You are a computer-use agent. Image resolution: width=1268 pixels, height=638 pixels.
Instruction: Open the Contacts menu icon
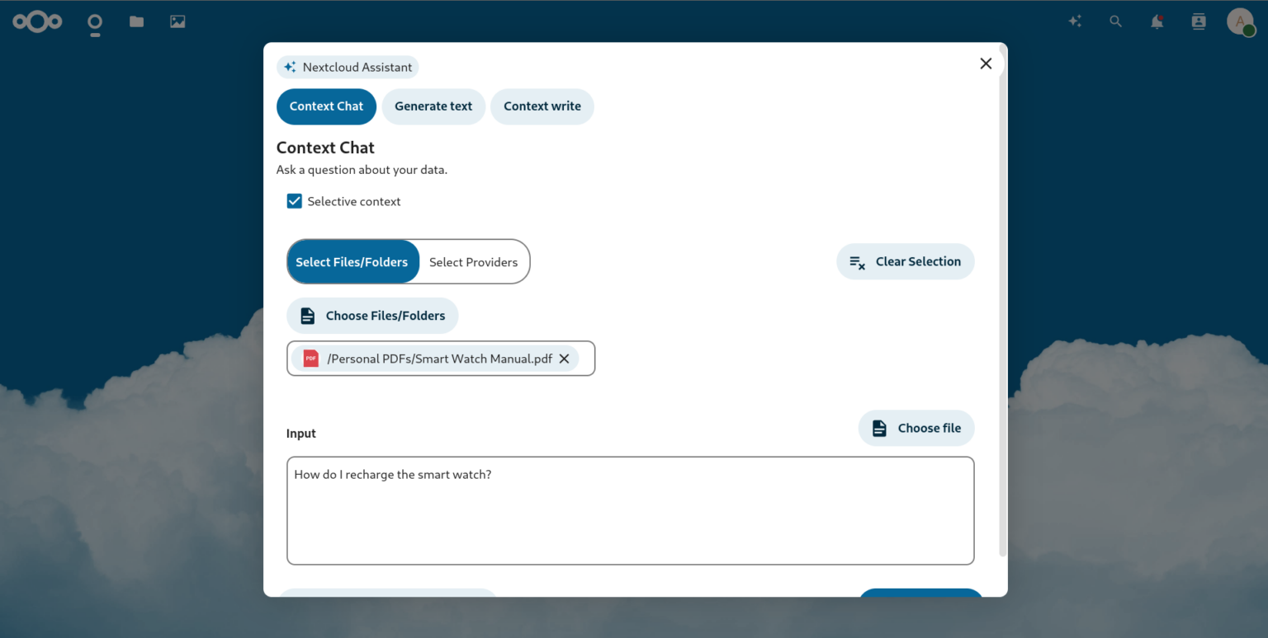[x=1198, y=21]
